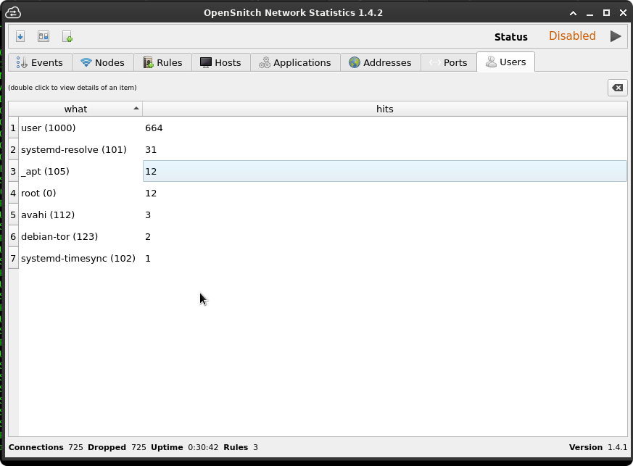Click the Version 1.4.1 label

tap(598, 447)
